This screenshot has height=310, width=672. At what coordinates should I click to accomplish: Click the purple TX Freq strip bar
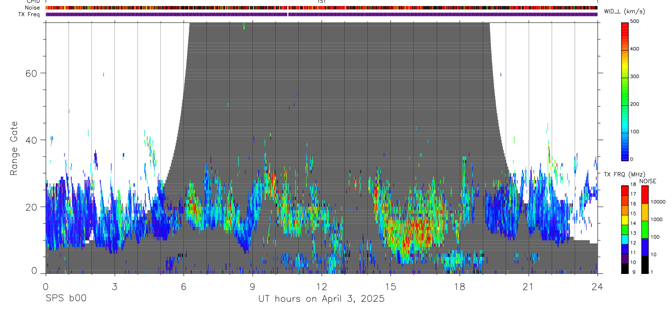(321, 14)
